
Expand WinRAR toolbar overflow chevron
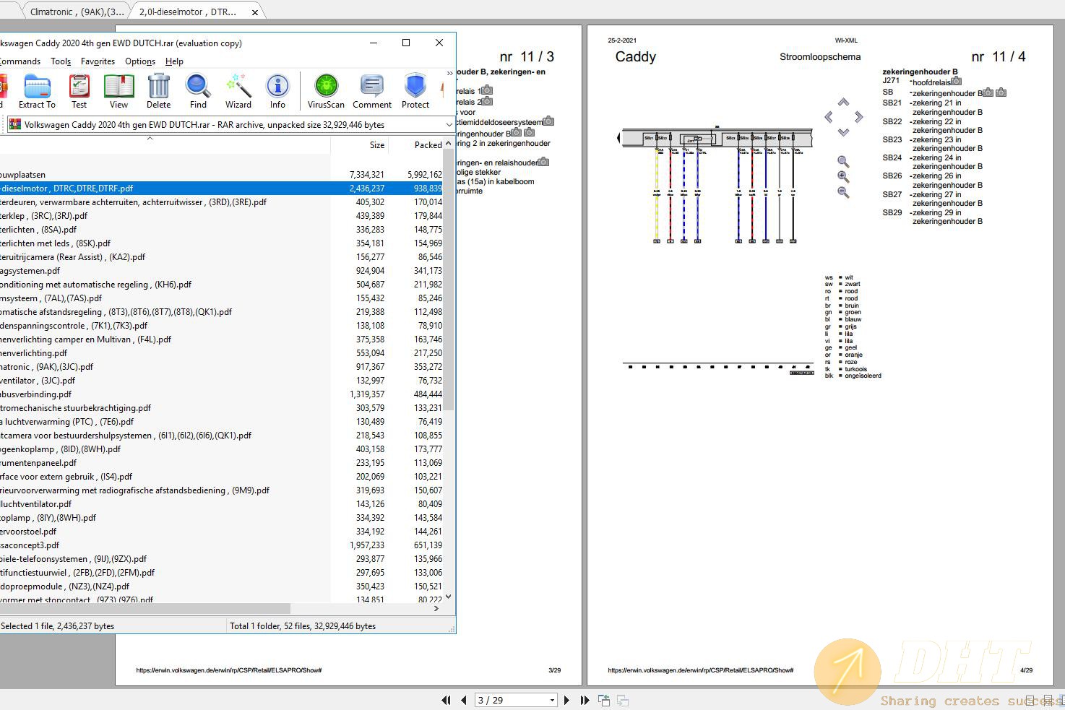pos(449,73)
